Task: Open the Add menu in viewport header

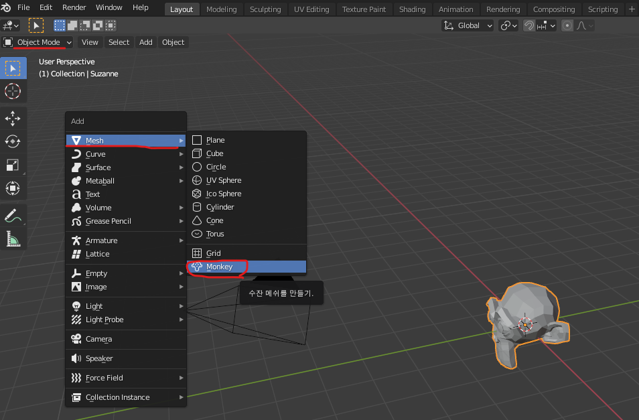Action: 145,42
